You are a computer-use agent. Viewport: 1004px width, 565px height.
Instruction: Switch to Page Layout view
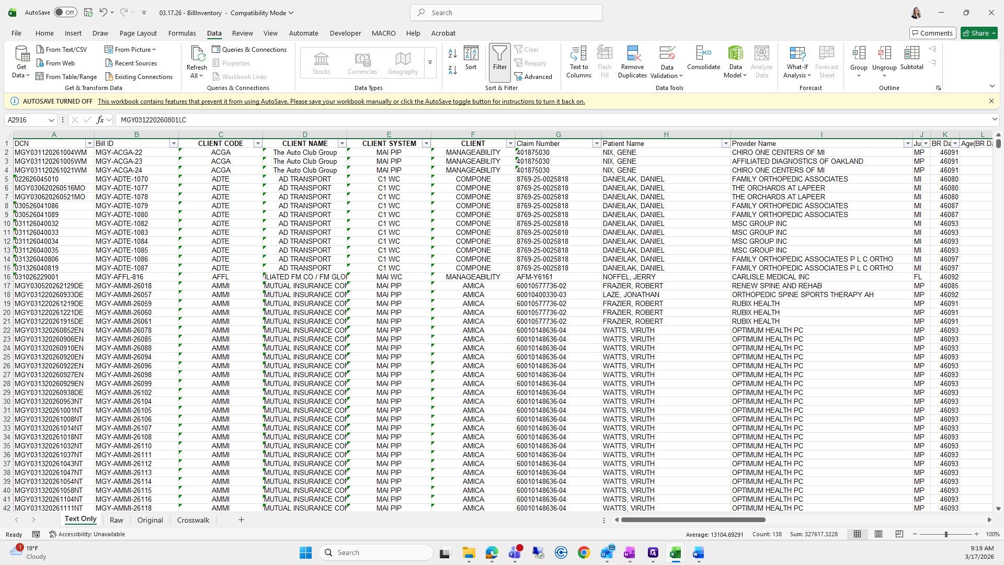point(878,534)
